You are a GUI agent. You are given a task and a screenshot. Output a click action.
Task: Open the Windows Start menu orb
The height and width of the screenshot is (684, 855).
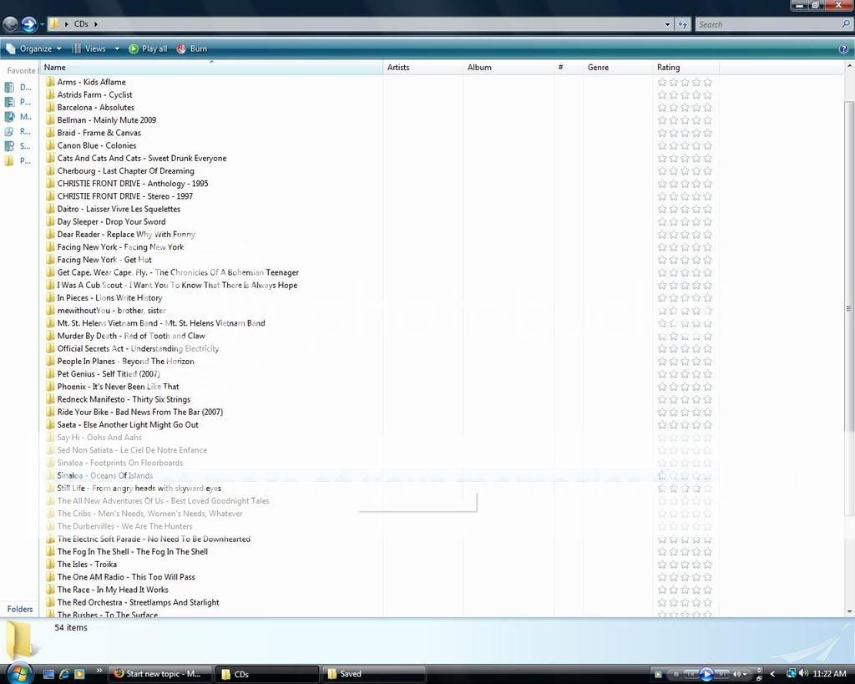click(19, 673)
